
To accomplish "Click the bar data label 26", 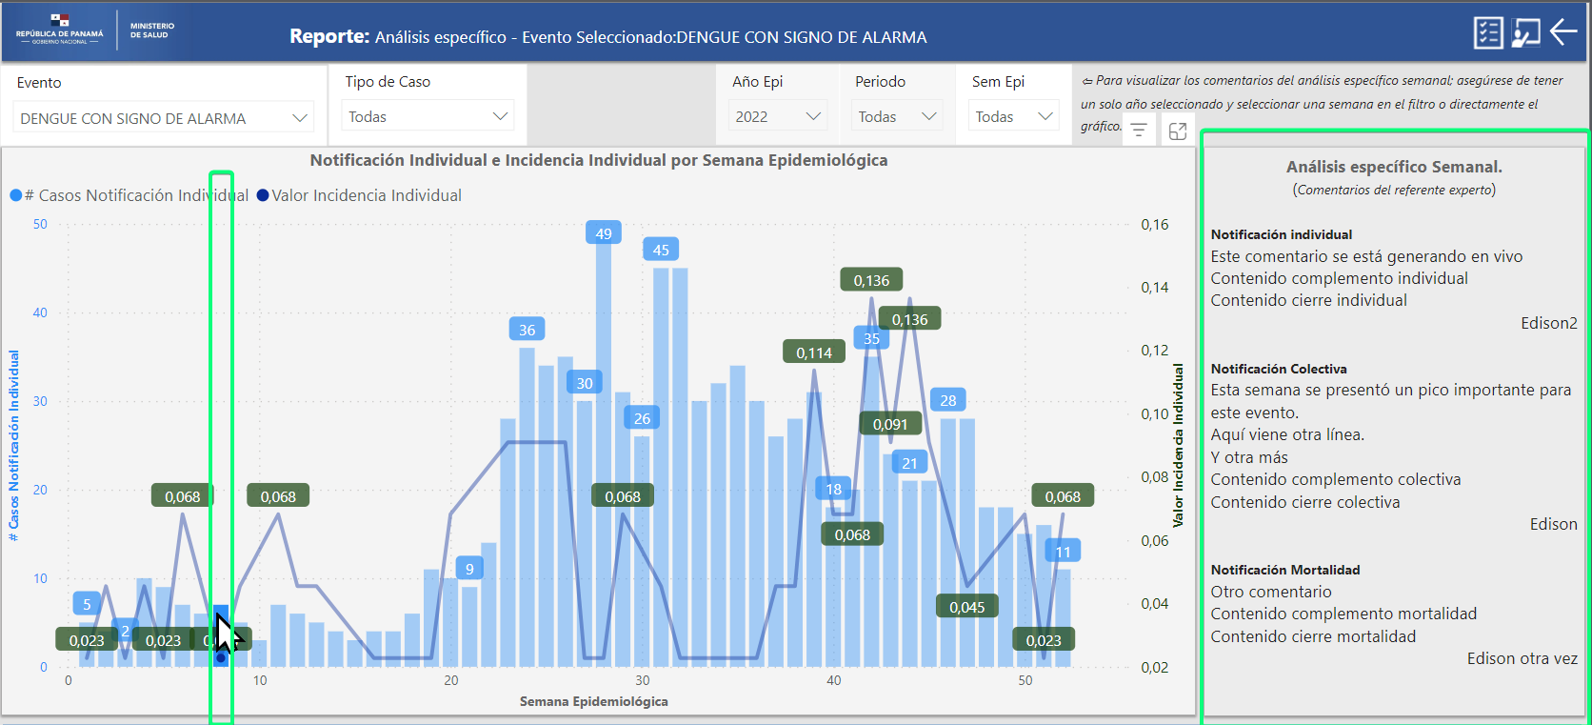I will [642, 418].
